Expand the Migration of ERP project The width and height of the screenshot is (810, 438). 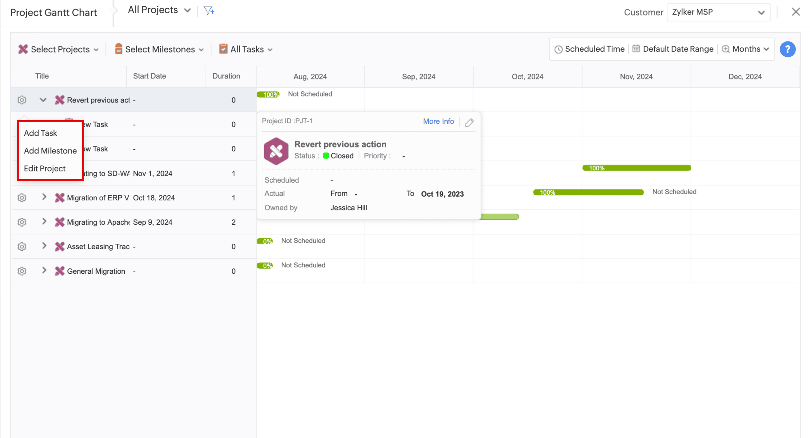44,197
